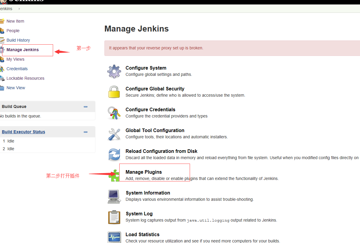Click the Load Statistics monitor icon
The image size is (360, 243).
pyautogui.click(x=114, y=237)
